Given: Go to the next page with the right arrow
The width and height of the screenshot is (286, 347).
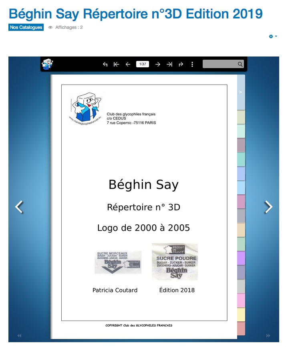Looking at the screenshot, I should 158,64.
